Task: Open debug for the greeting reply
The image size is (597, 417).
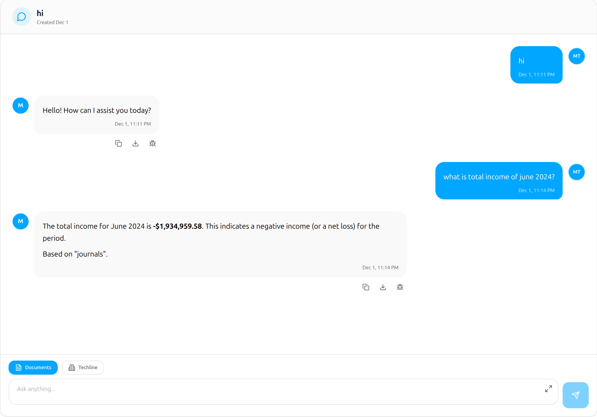Action: [x=153, y=143]
